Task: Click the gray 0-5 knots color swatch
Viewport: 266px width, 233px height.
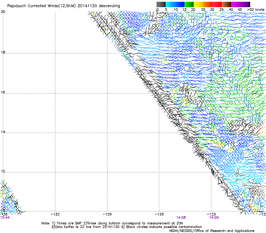Action: [161, 4]
